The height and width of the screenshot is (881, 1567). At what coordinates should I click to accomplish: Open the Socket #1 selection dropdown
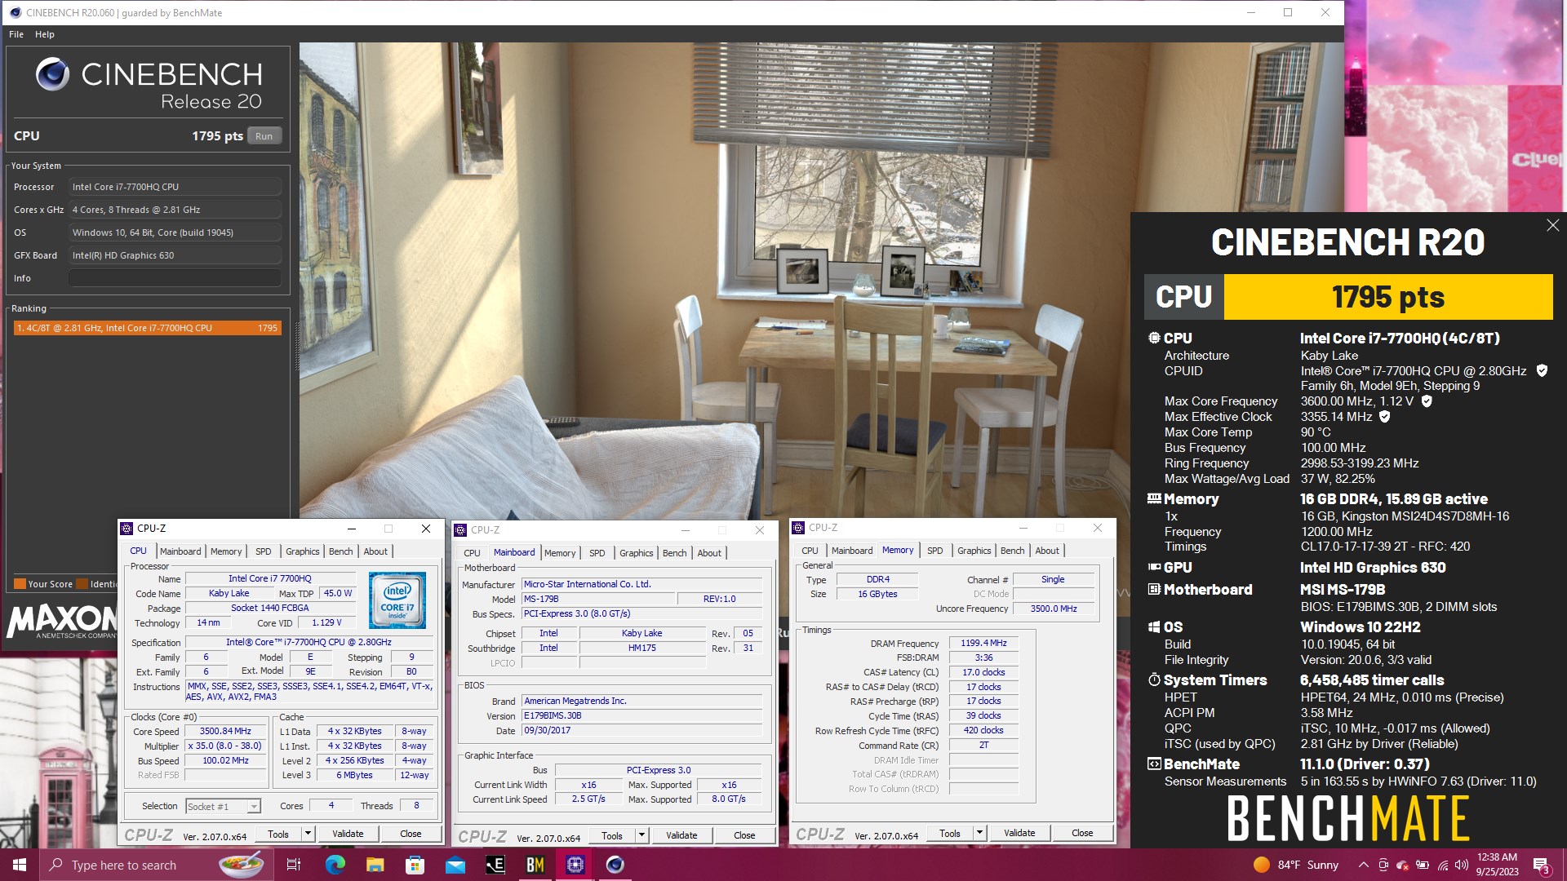[x=223, y=807]
